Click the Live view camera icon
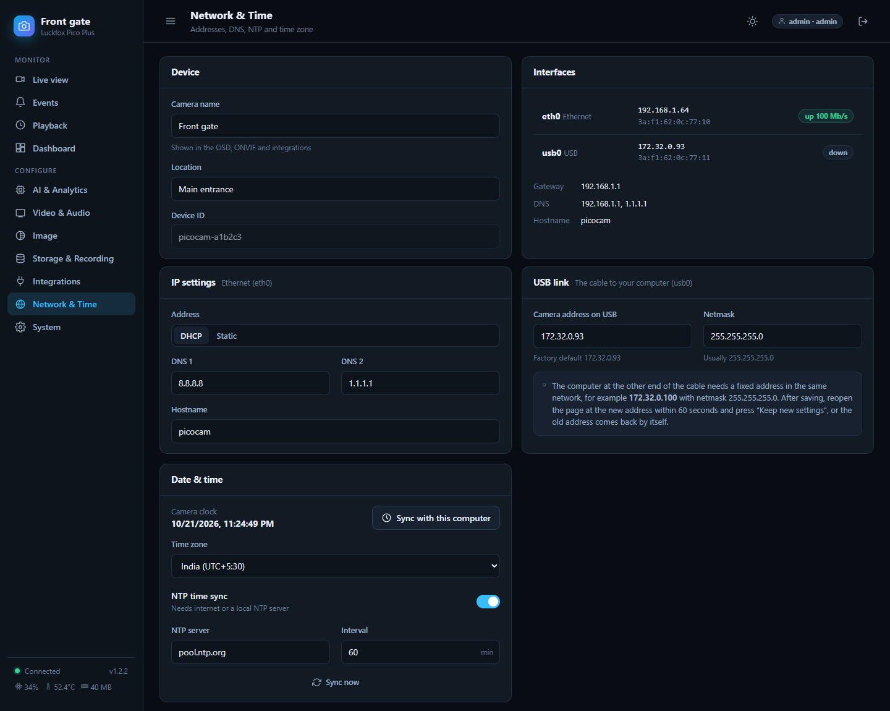Screen dimensions: 890x711 coord(20,80)
